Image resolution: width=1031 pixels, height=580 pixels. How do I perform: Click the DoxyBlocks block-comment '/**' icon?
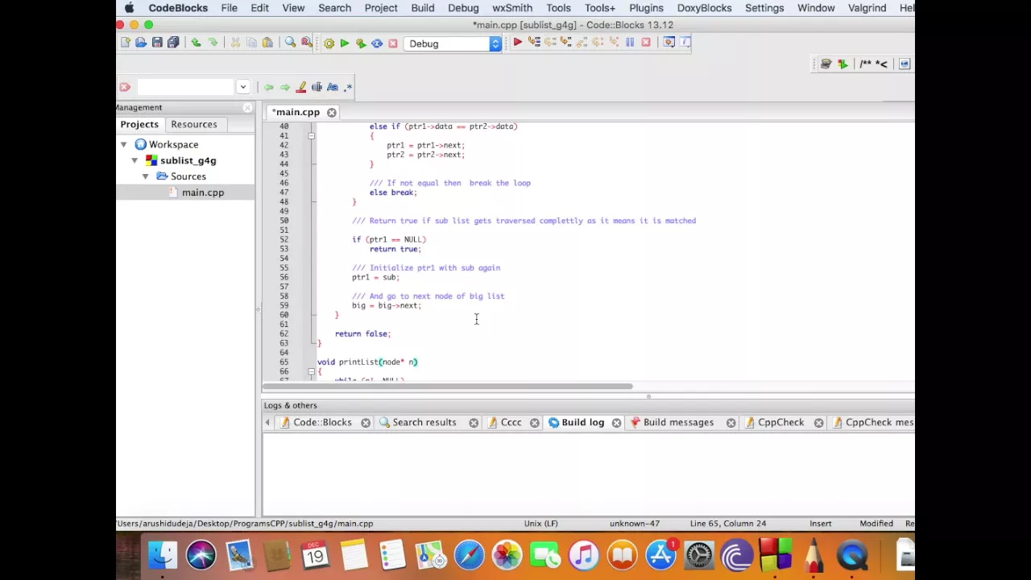point(867,64)
